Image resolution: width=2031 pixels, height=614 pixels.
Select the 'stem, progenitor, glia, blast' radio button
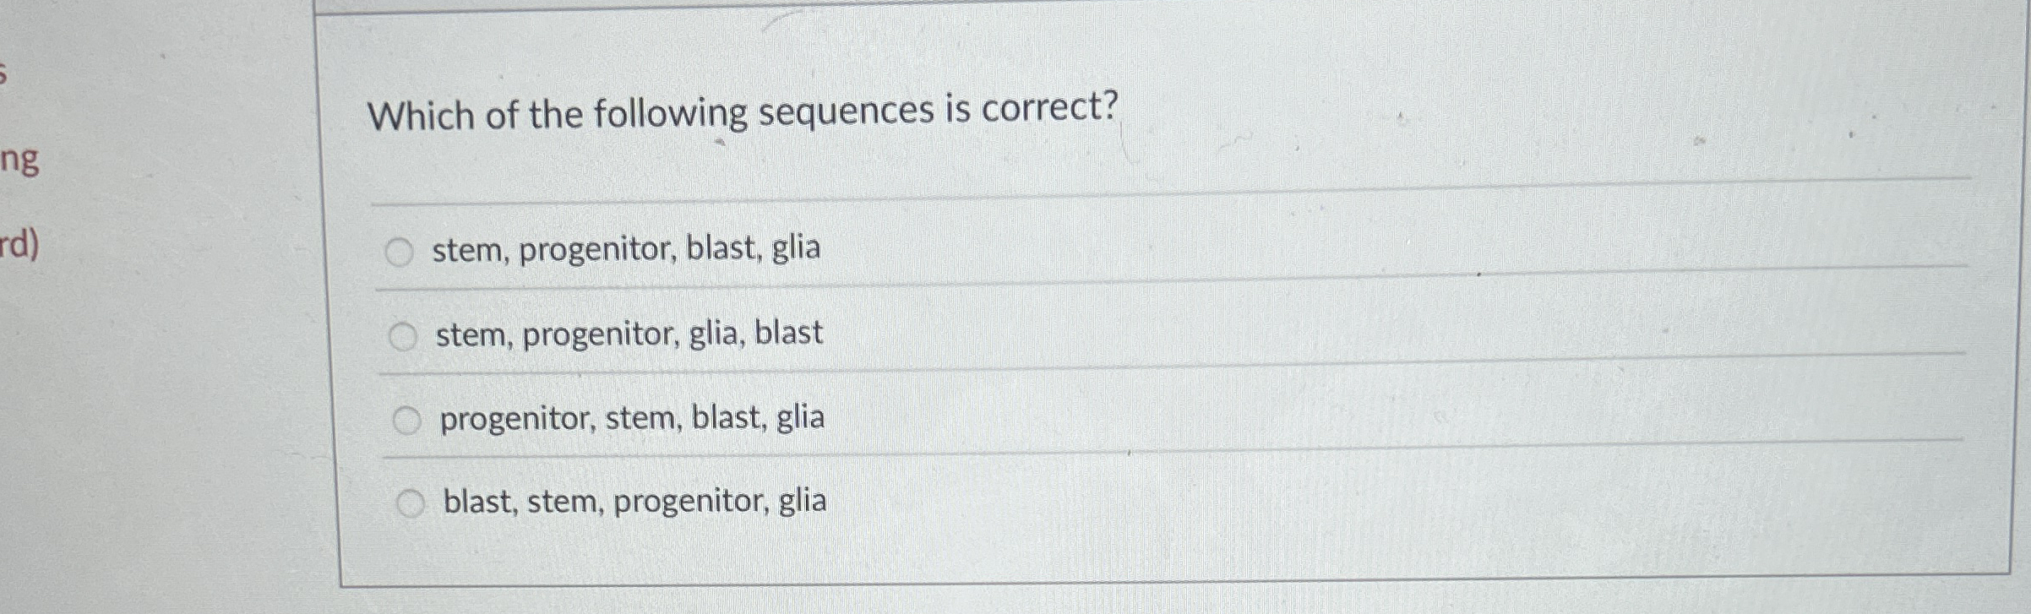click(404, 334)
